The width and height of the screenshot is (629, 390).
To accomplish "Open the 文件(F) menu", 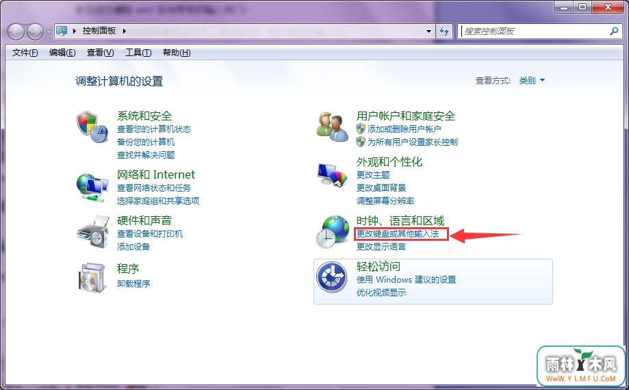I will click(x=25, y=53).
